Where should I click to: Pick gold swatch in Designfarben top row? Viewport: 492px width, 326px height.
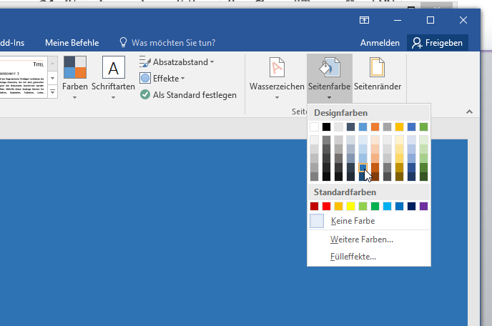tap(399, 127)
